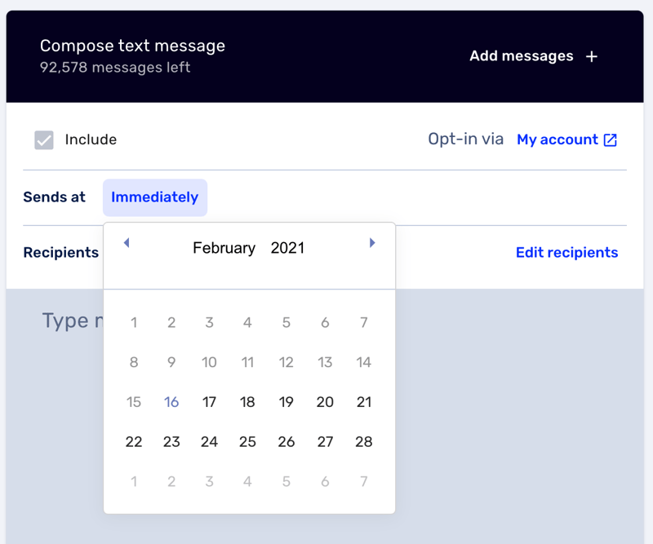Select the February month selector
The image size is (653, 544).
click(x=224, y=248)
